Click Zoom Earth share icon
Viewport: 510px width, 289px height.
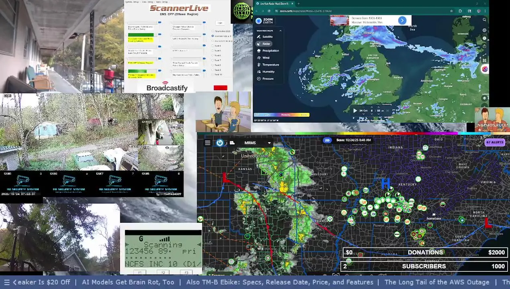pos(484,46)
